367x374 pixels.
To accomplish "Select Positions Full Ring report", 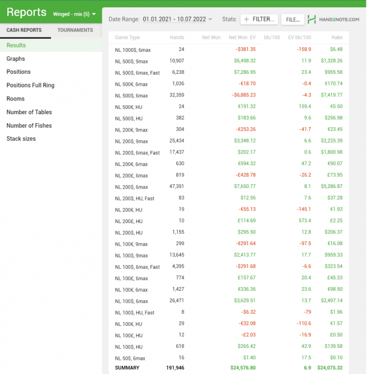I will [30, 85].
